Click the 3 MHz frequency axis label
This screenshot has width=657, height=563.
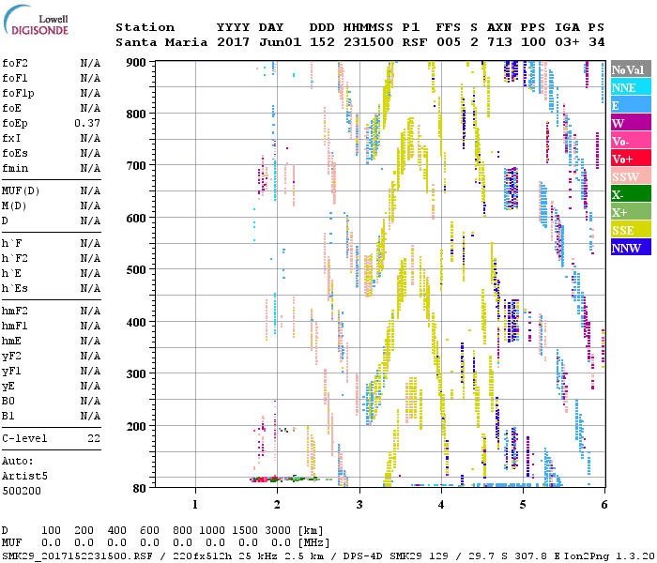359,505
